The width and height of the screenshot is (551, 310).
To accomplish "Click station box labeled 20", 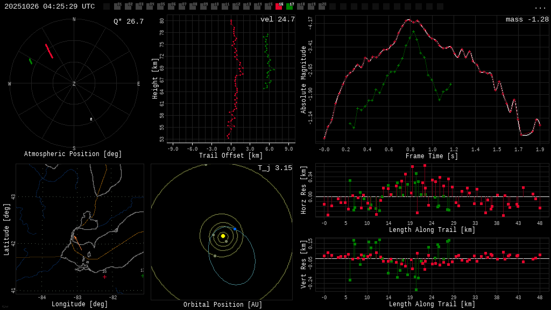I will coord(322,6).
